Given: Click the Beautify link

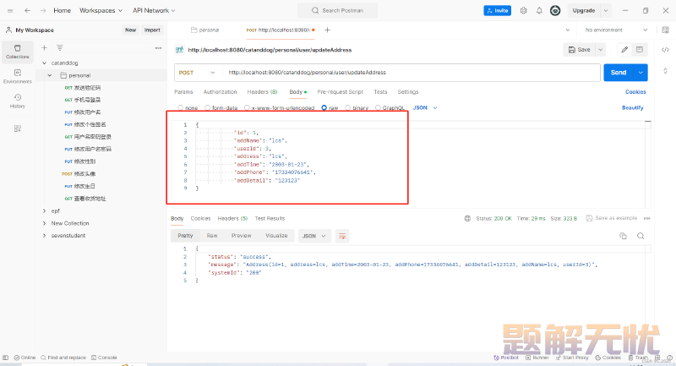Looking at the screenshot, I should point(632,108).
